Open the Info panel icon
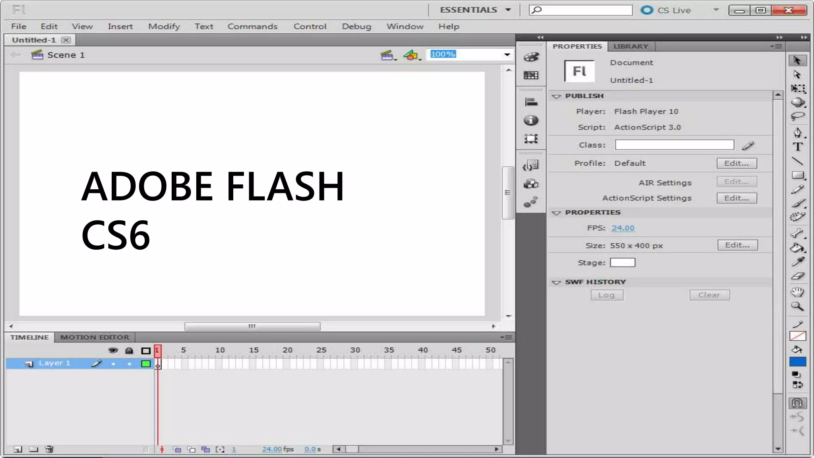The width and height of the screenshot is (814, 458). click(x=531, y=120)
